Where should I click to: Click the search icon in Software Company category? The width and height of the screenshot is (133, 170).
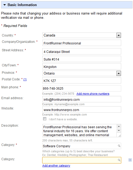pos(119,146)
